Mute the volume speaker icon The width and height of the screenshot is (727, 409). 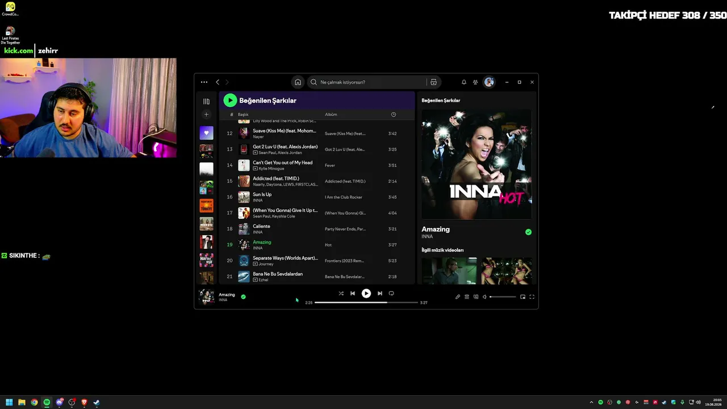coord(484,297)
